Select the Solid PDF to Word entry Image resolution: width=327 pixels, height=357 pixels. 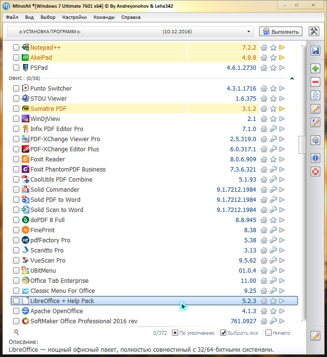click(x=55, y=199)
